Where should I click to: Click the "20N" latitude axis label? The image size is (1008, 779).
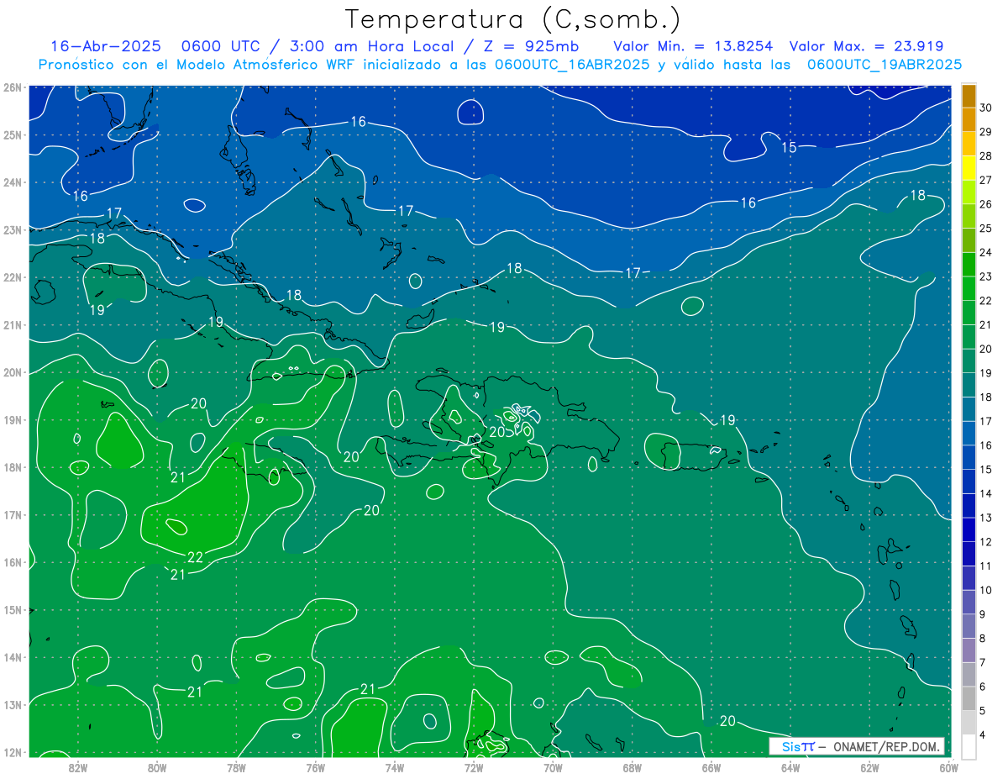[12, 372]
